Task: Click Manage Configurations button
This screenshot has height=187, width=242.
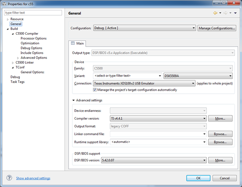Action: point(216,28)
